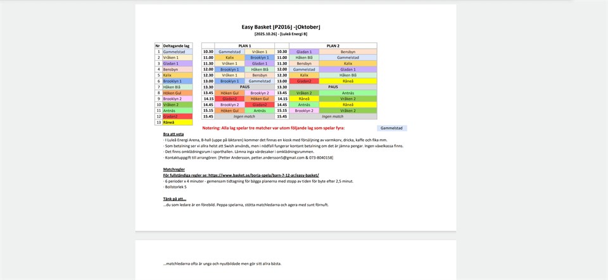Viewport: 608px width, 280px height.
Task: Click the Bollstorlek 5 line in match rules
Action: (175, 187)
